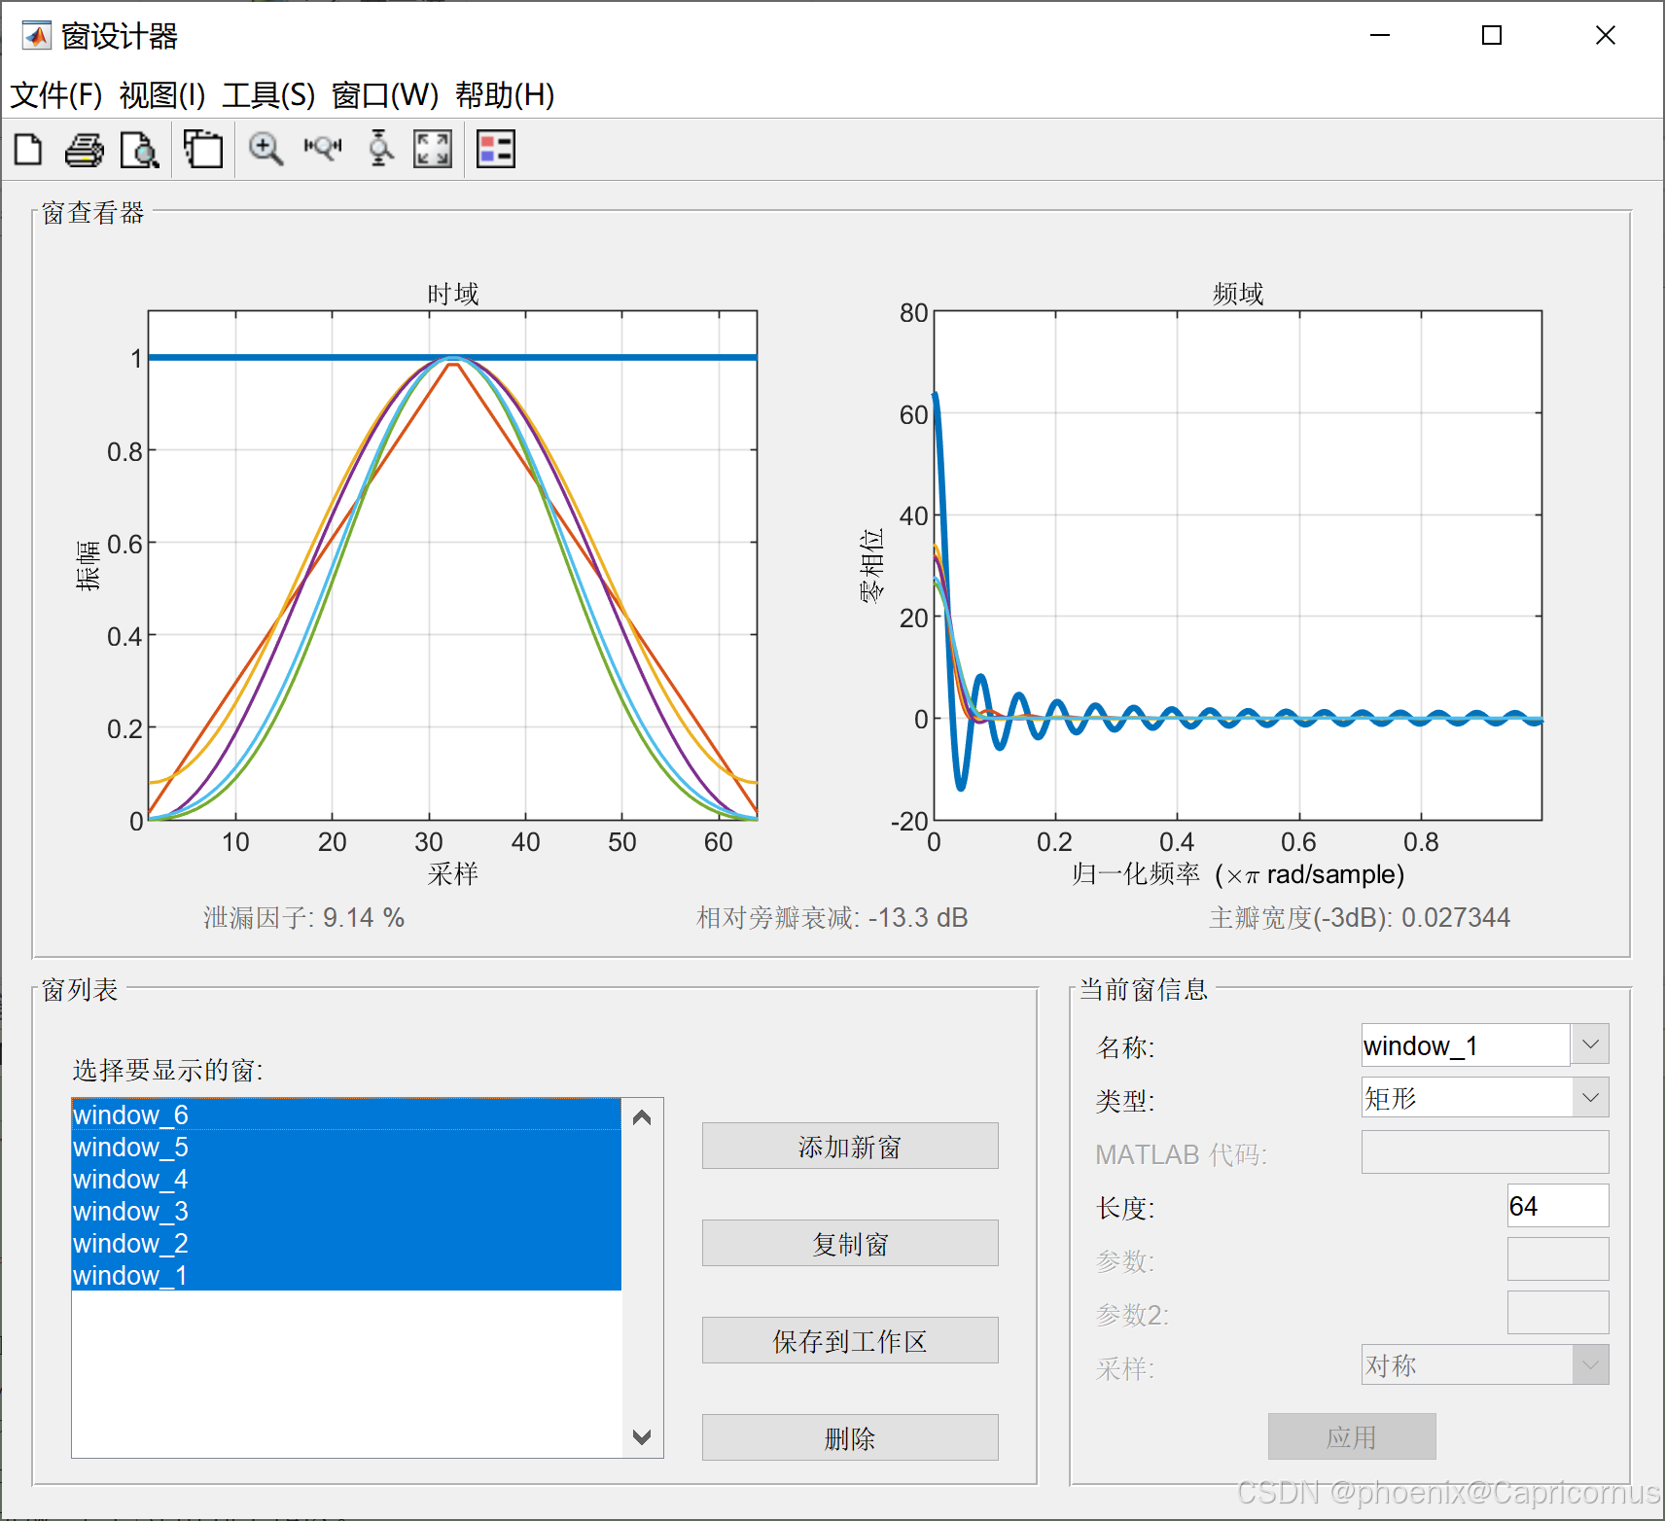Click the 应用 button
Screen dimensions: 1665x1521
point(1352,1437)
